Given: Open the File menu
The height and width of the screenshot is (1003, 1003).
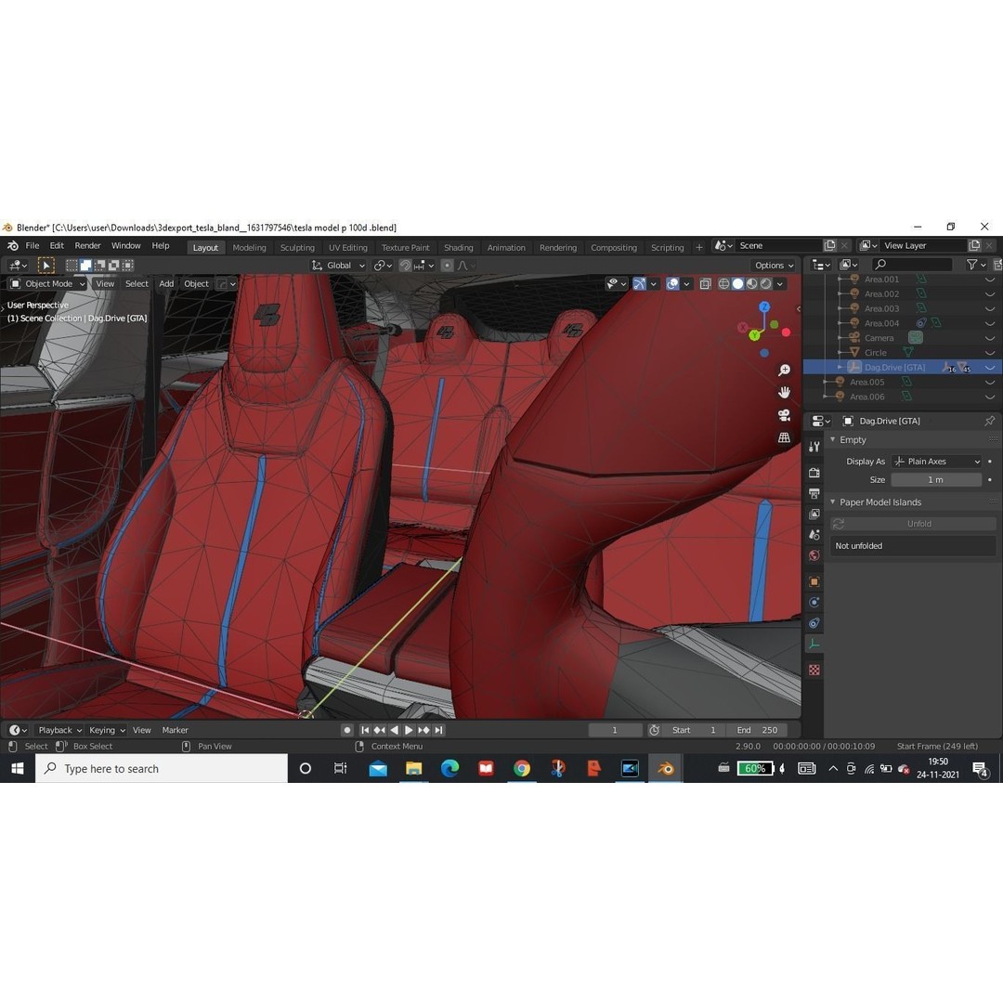Looking at the screenshot, I should (32, 245).
